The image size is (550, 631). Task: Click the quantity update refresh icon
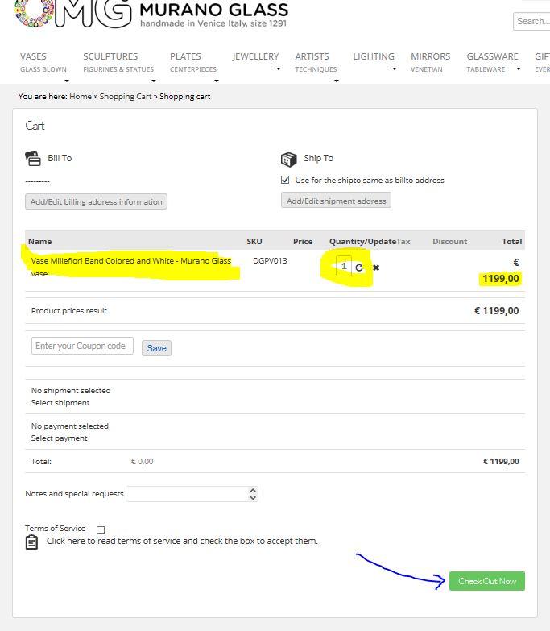tap(359, 268)
